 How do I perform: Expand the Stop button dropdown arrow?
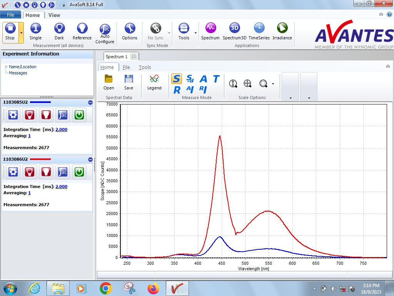coord(21,32)
